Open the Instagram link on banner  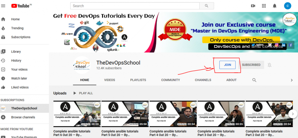277,45
